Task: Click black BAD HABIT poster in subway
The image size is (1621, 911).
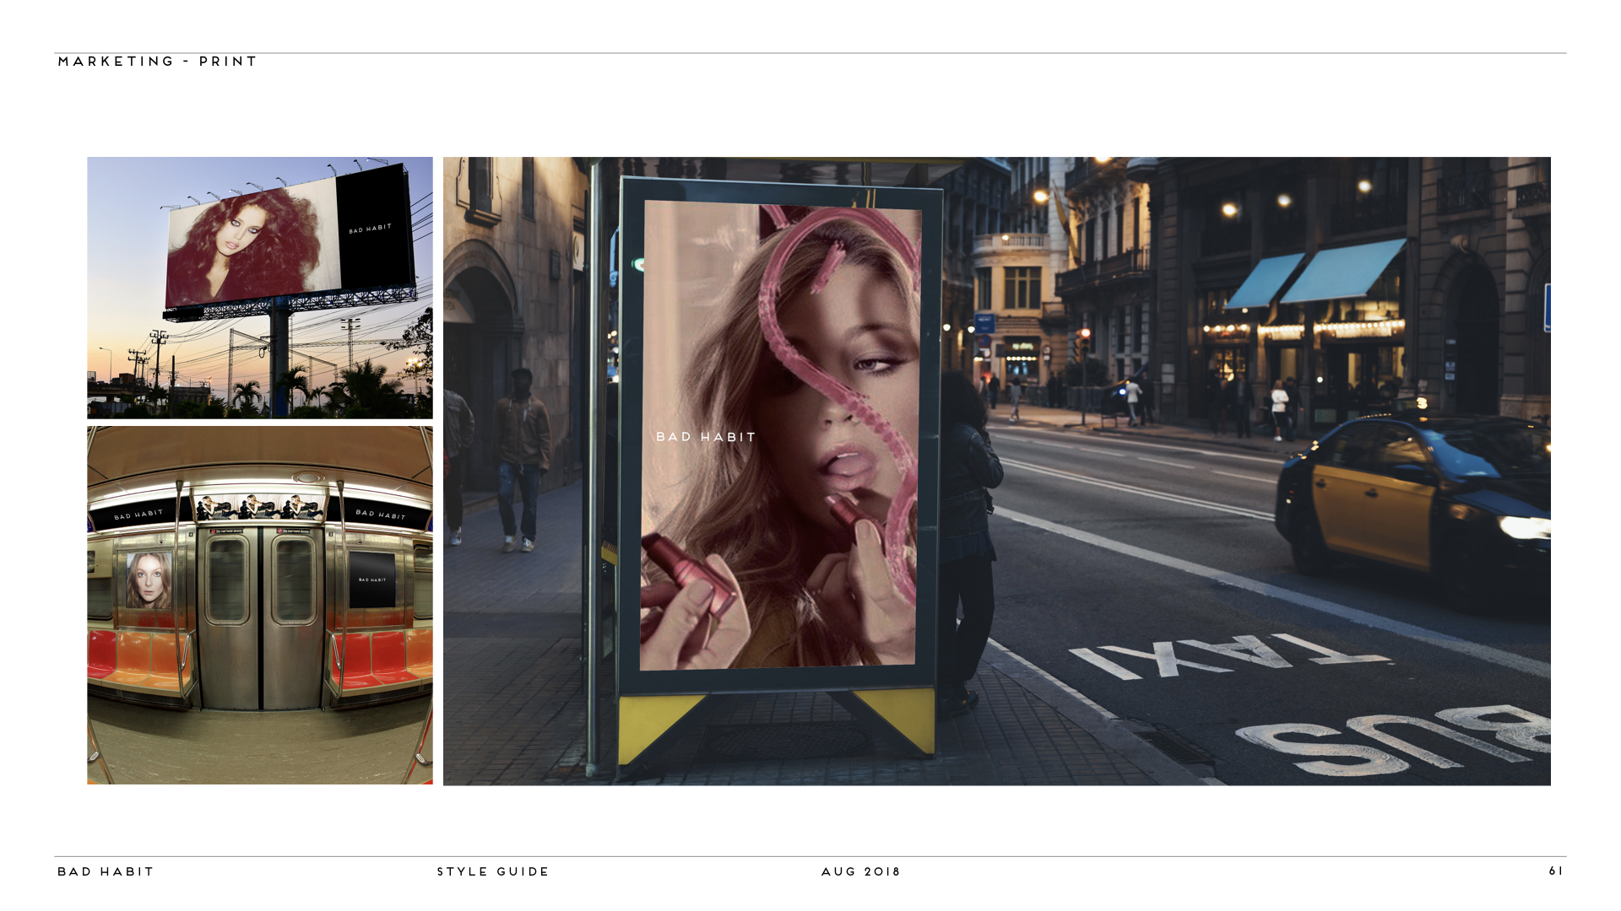Action: [x=371, y=579]
